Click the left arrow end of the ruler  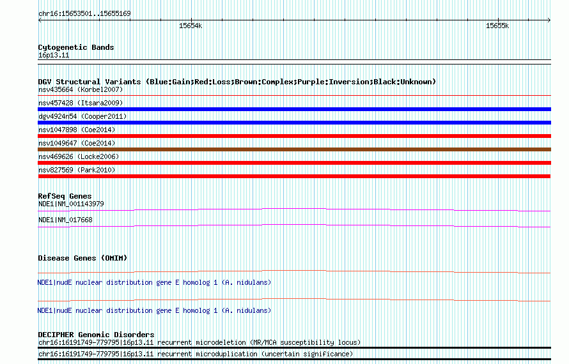click(40, 20)
